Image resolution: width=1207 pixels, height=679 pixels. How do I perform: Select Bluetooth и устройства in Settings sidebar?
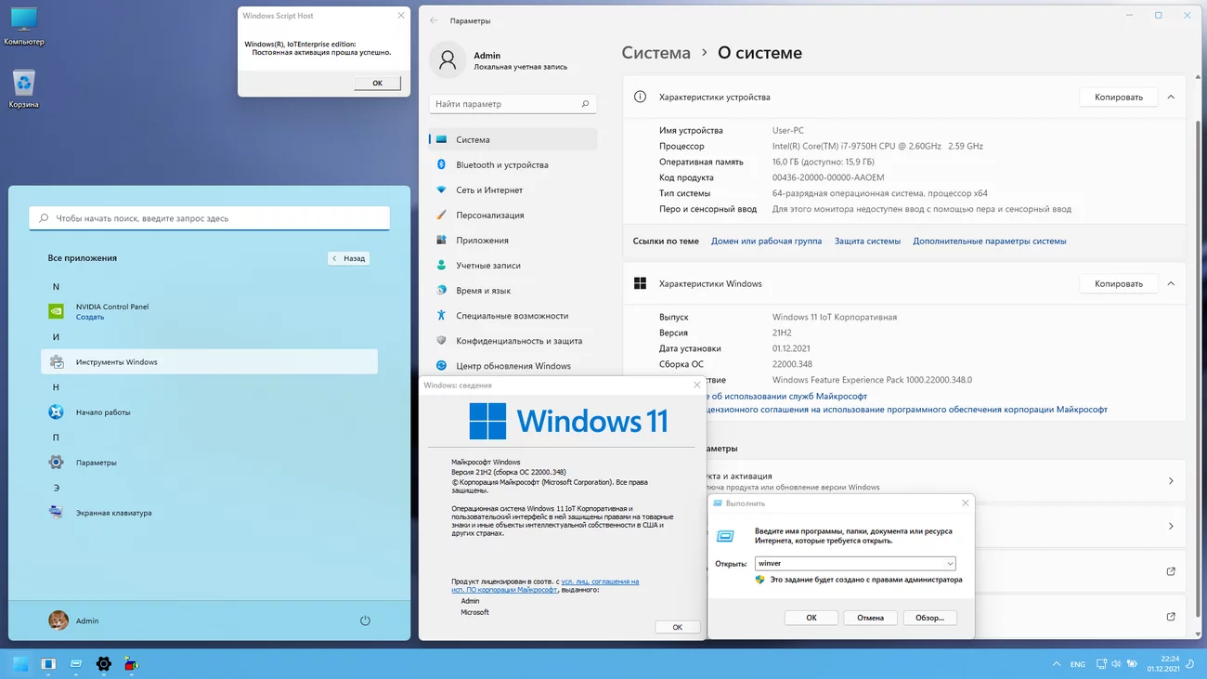tap(513, 164)
